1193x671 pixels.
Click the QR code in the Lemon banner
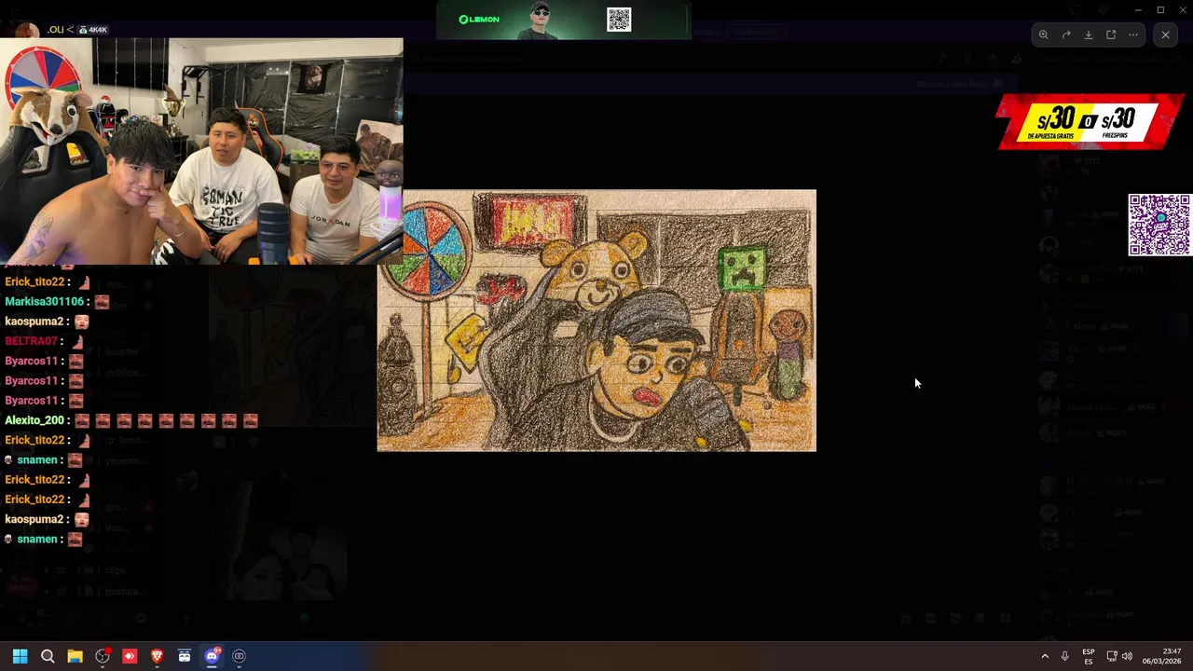[619, 20]
